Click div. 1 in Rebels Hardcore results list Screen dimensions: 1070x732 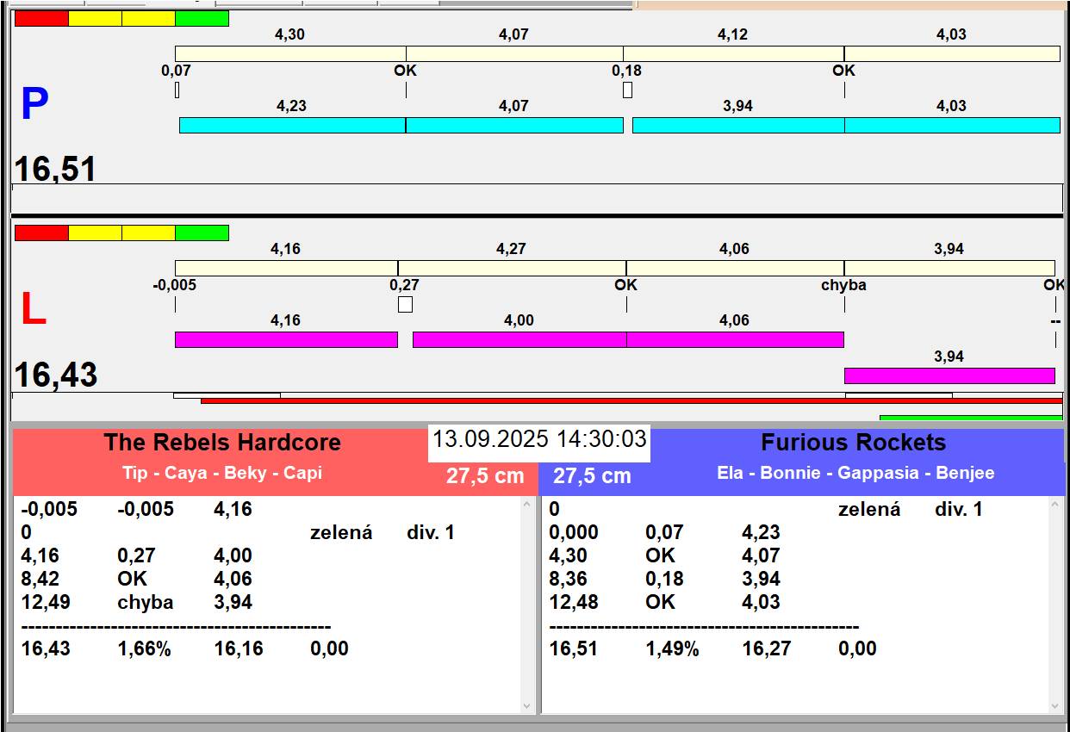click(431, 533)
